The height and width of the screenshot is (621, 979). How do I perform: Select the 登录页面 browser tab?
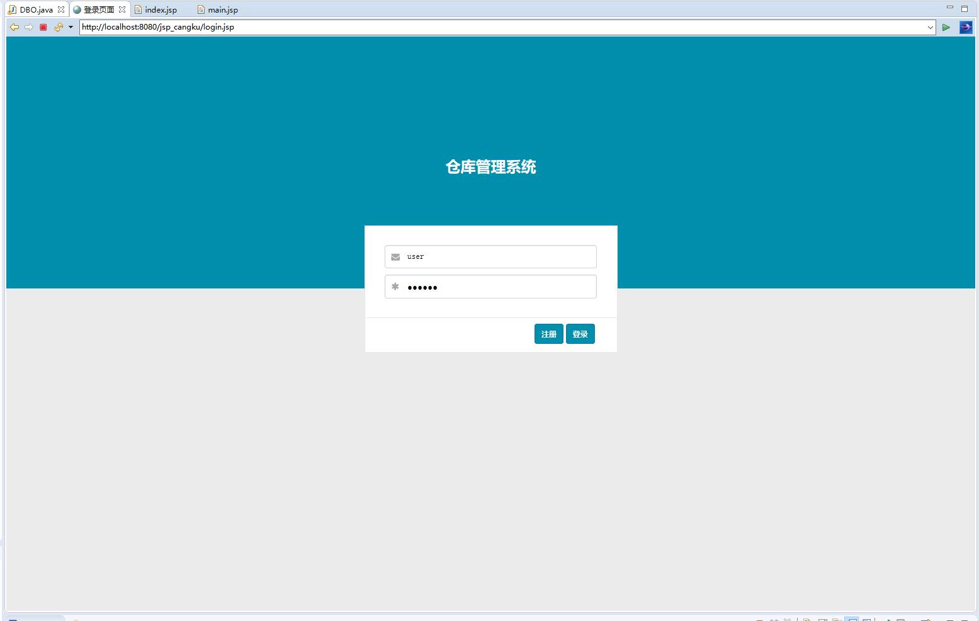pyautogui.click(x=99, y=9)
